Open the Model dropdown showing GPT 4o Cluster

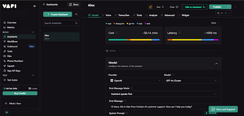coord(192,81)
